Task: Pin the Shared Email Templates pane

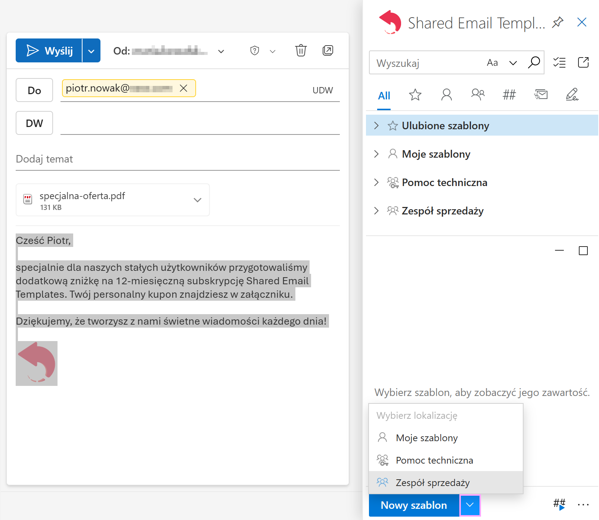Action: 557,22
